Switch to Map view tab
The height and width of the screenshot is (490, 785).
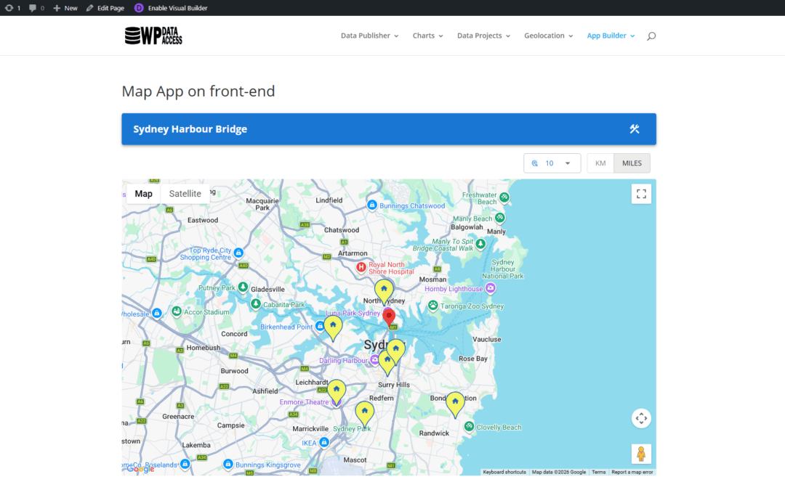tap(144, 194)
